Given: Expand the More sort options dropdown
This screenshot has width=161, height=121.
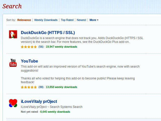Looking at the screenshot, I should [x=94, y=20].
